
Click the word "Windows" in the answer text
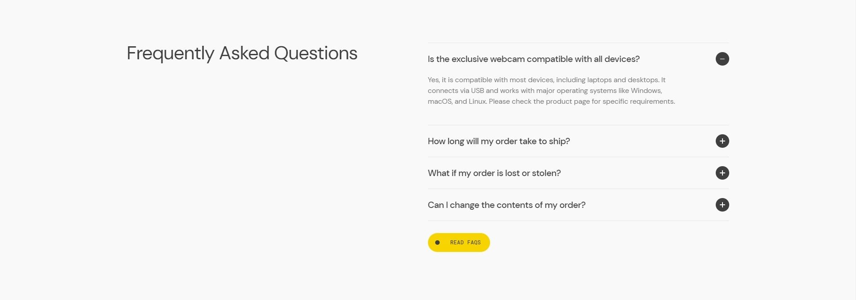point(646,91)
